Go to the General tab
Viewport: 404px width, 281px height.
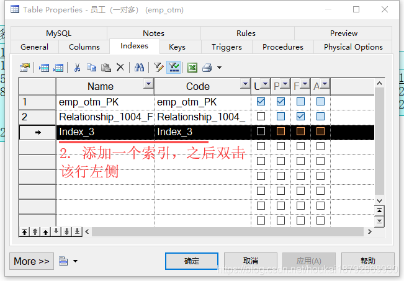click(x=35, y=47)
